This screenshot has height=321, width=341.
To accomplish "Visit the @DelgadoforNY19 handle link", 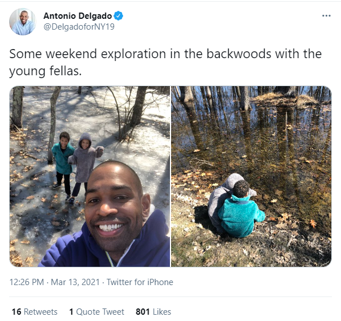I will (79, 27).
